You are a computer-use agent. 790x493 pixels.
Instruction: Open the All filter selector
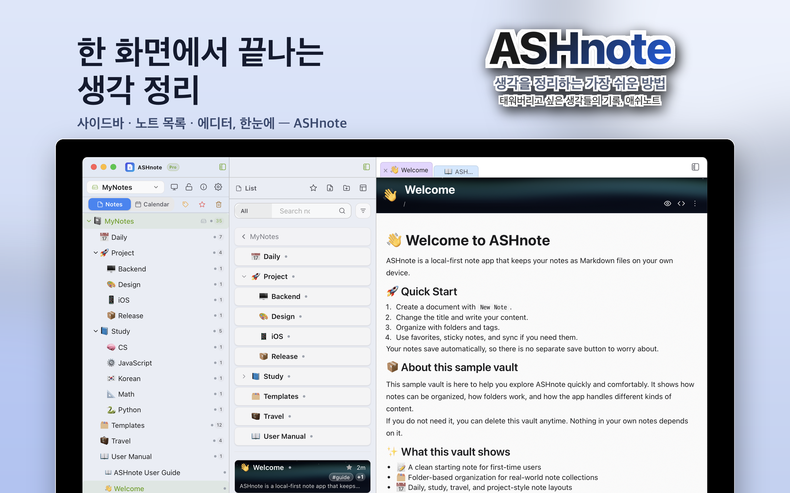253,211
